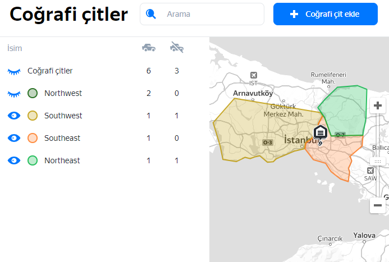Click the Southeast orange color circle
This screenshot has height=262, width=389.
[x=33, y=138]
